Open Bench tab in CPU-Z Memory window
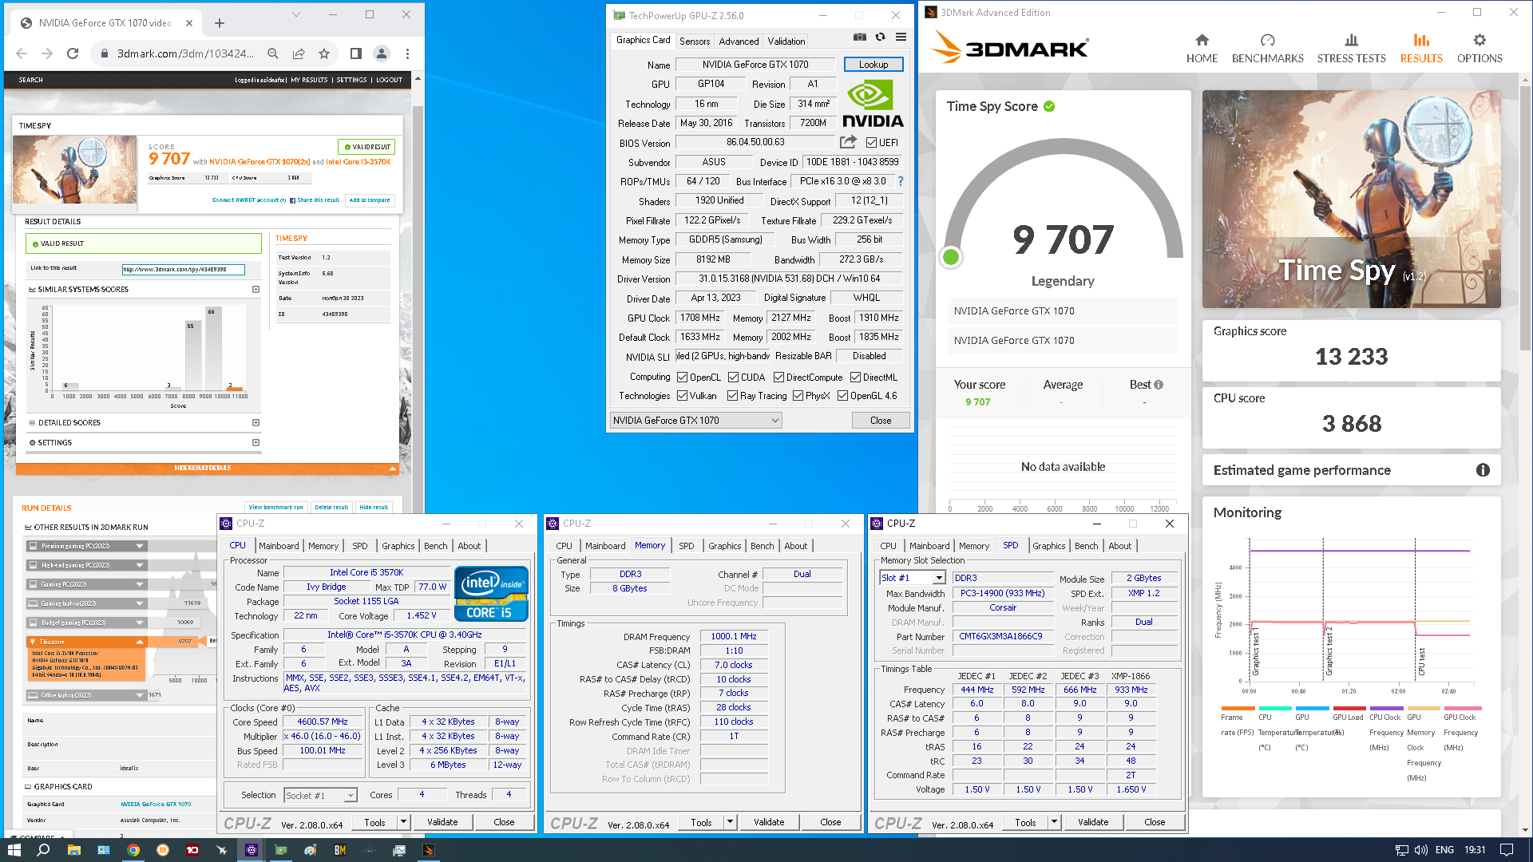 click(763, 546)
